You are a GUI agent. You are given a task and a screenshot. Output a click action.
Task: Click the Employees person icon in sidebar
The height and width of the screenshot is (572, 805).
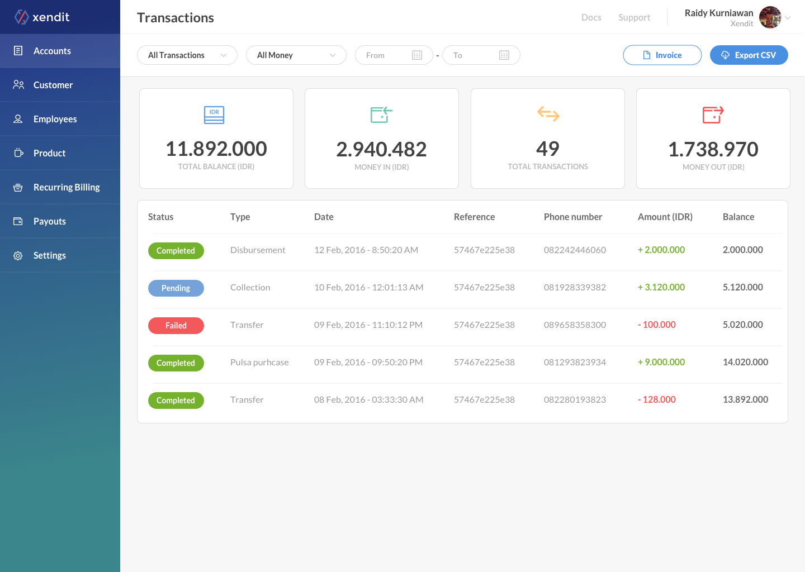click(18, 119)
